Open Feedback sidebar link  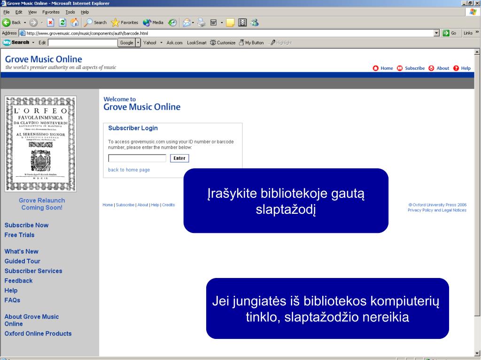(18, 281)
